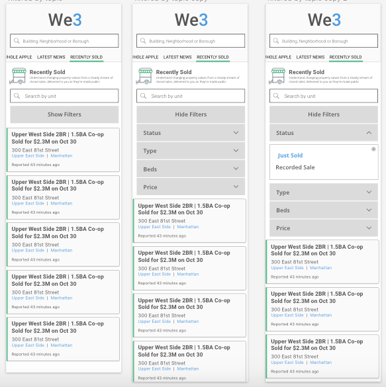This screenshot has height=387, width=386.
Task: Click Search by unit magnifier in Show Filters screen
Action: 17,96
